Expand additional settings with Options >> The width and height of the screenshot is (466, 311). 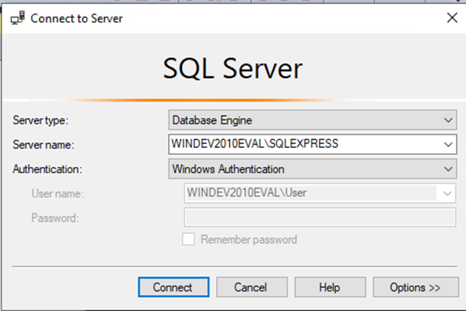(416, 287)
